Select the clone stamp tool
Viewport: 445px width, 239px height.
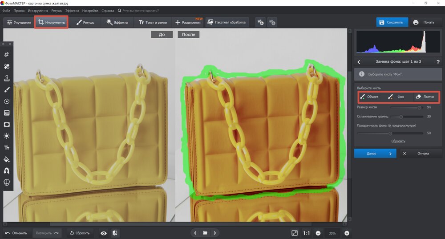pos(7,78)
